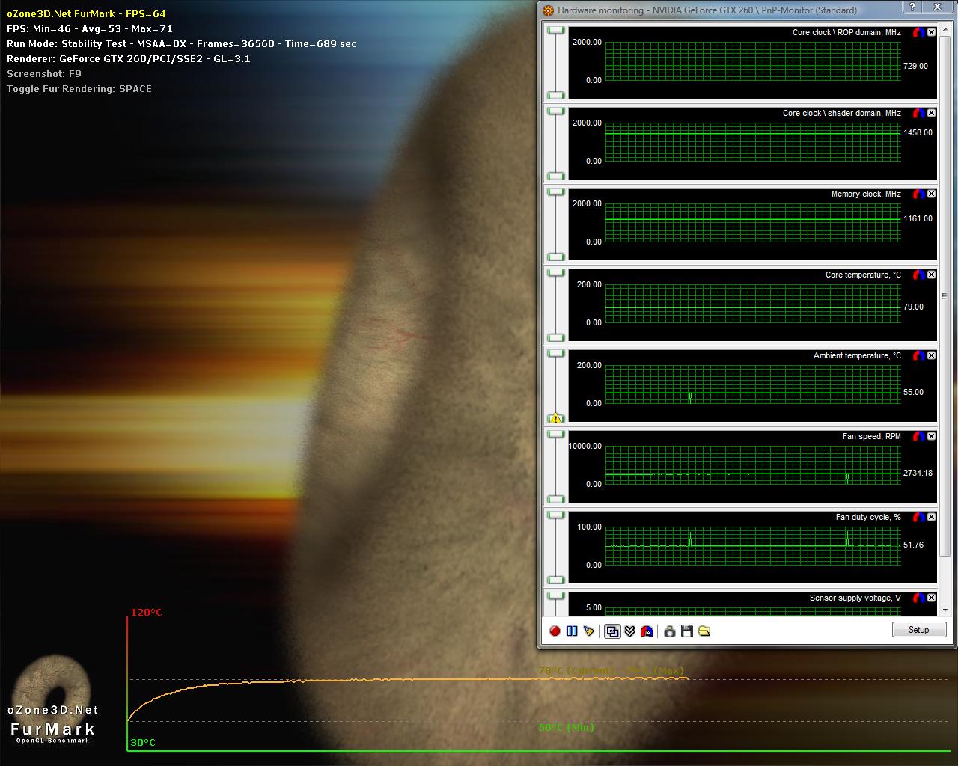Close the Memory clock graph
The width and height of the screenshot is (958, 766).
pos(932,194)
